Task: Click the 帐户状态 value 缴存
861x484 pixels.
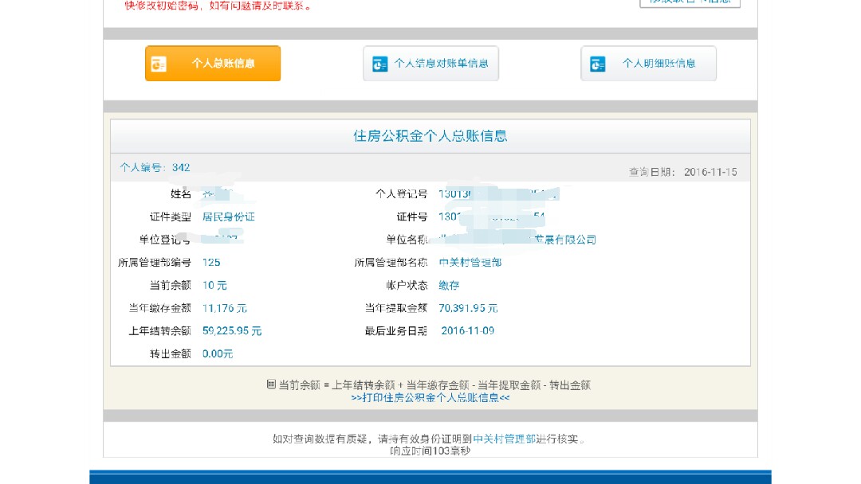Action: 449,285
